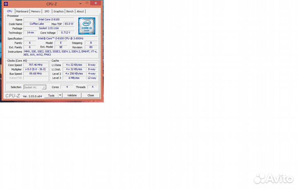This screenshot has height=189, width=298.
Task: Open the Tools dropdown arrow
Action: 60,95
